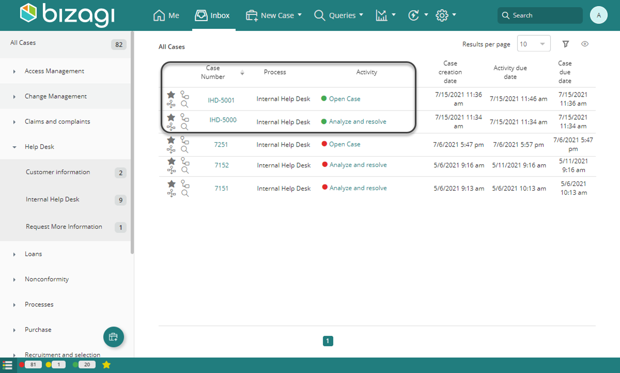Screen dimensions: 620x373
Task: Toggle column visibility eye icon
Action: [585, 44]
